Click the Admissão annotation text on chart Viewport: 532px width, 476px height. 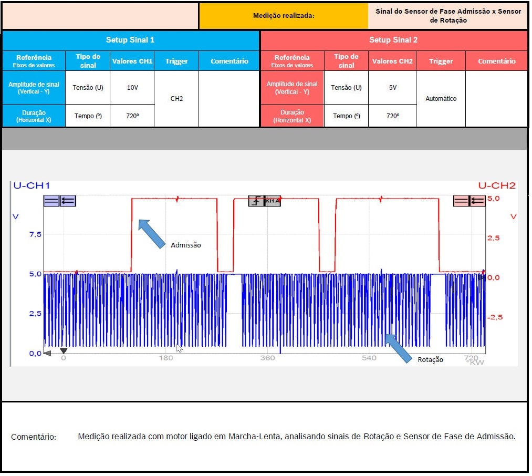pyautogui.click(x=185, y=245)
